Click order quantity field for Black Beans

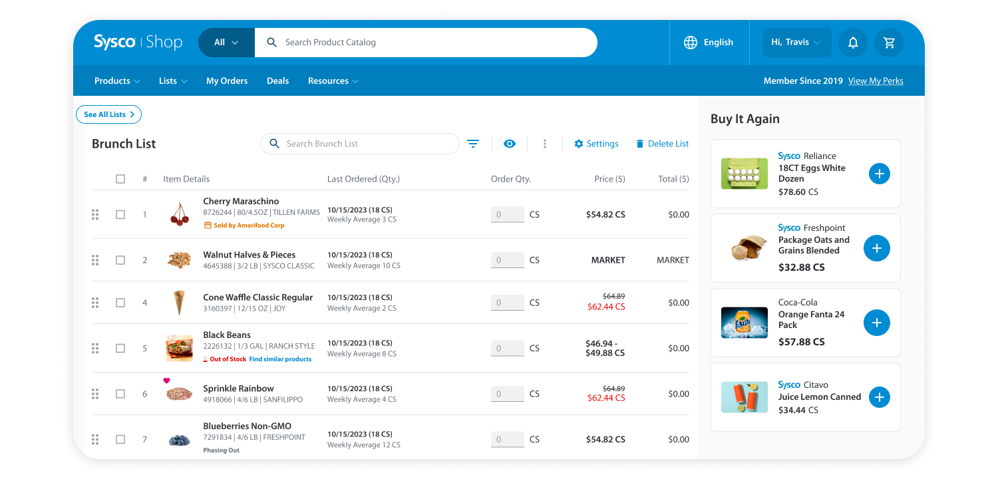pyautogui.click(x=508, y=348)
